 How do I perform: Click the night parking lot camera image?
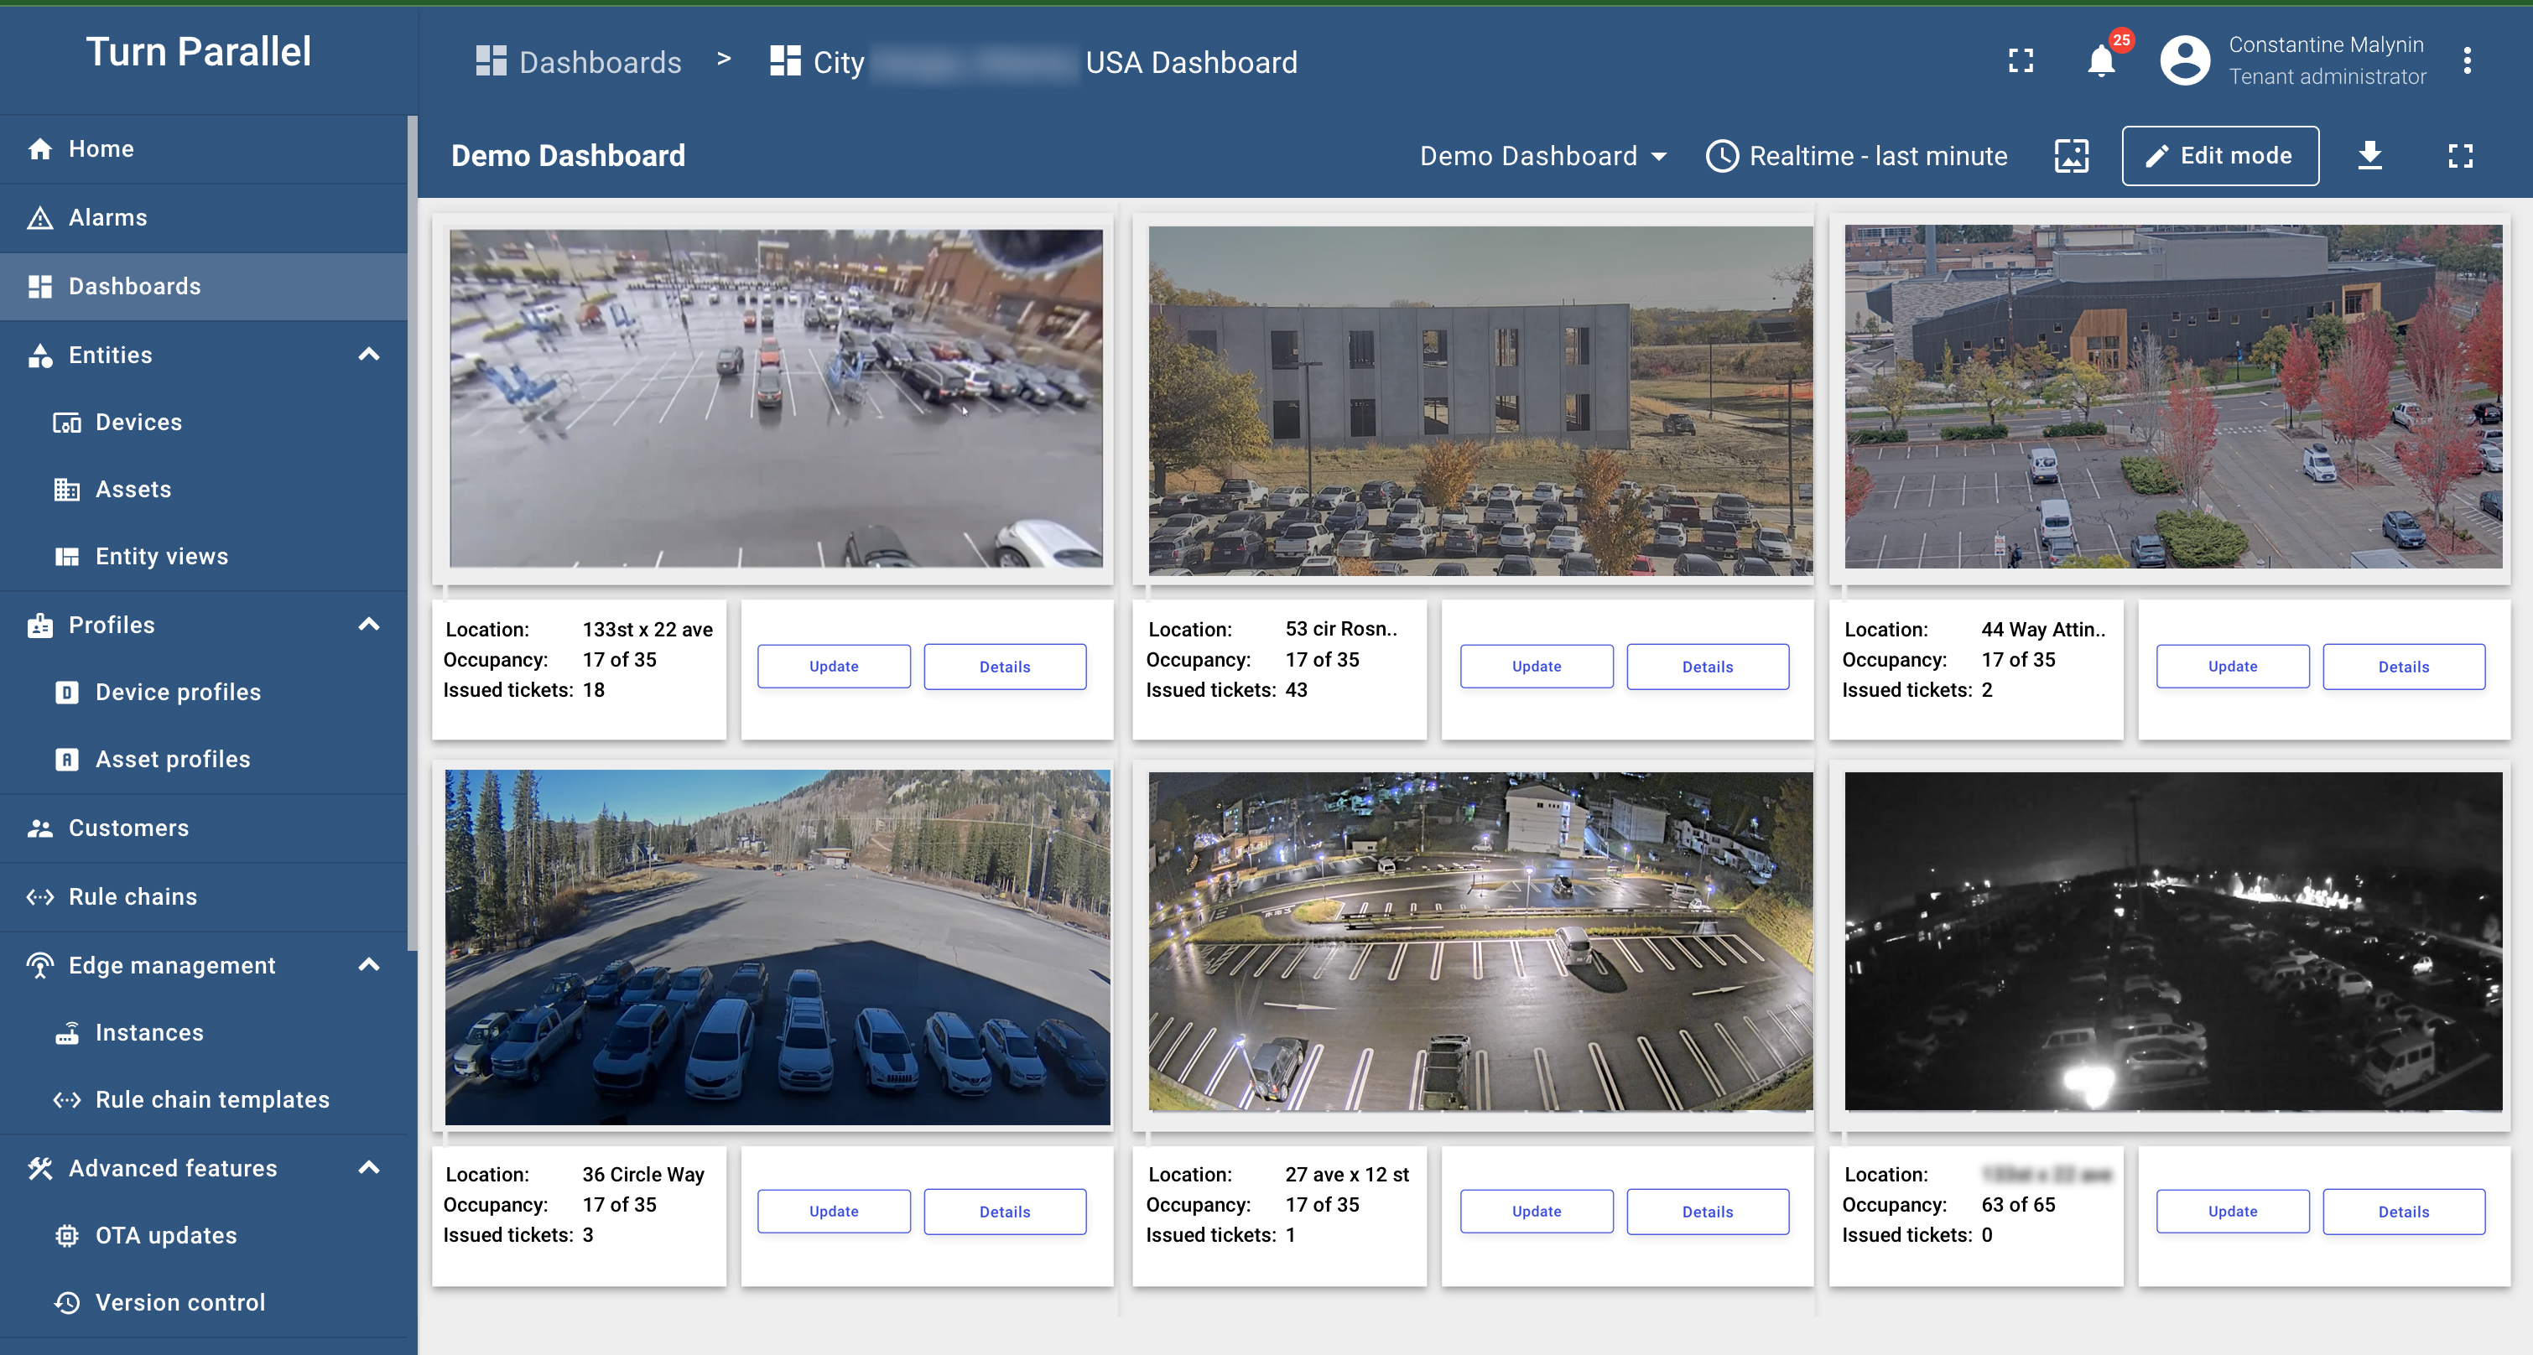[x=1480, y=941]
